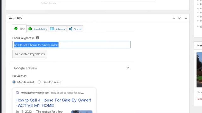The height and width of the screenshot is (113, 202).
Task: Click the Schema grid icon
Action: 52,29
